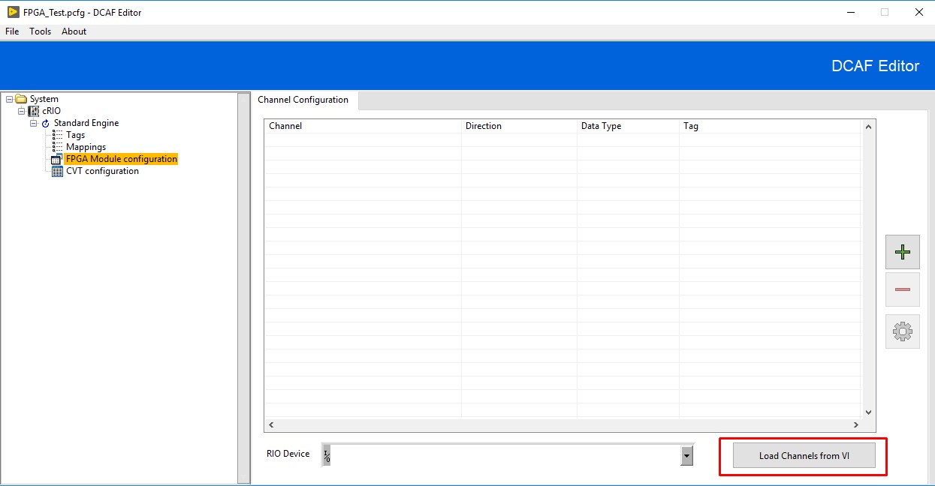Click the gear configure channel button

(x=903, y=331)
